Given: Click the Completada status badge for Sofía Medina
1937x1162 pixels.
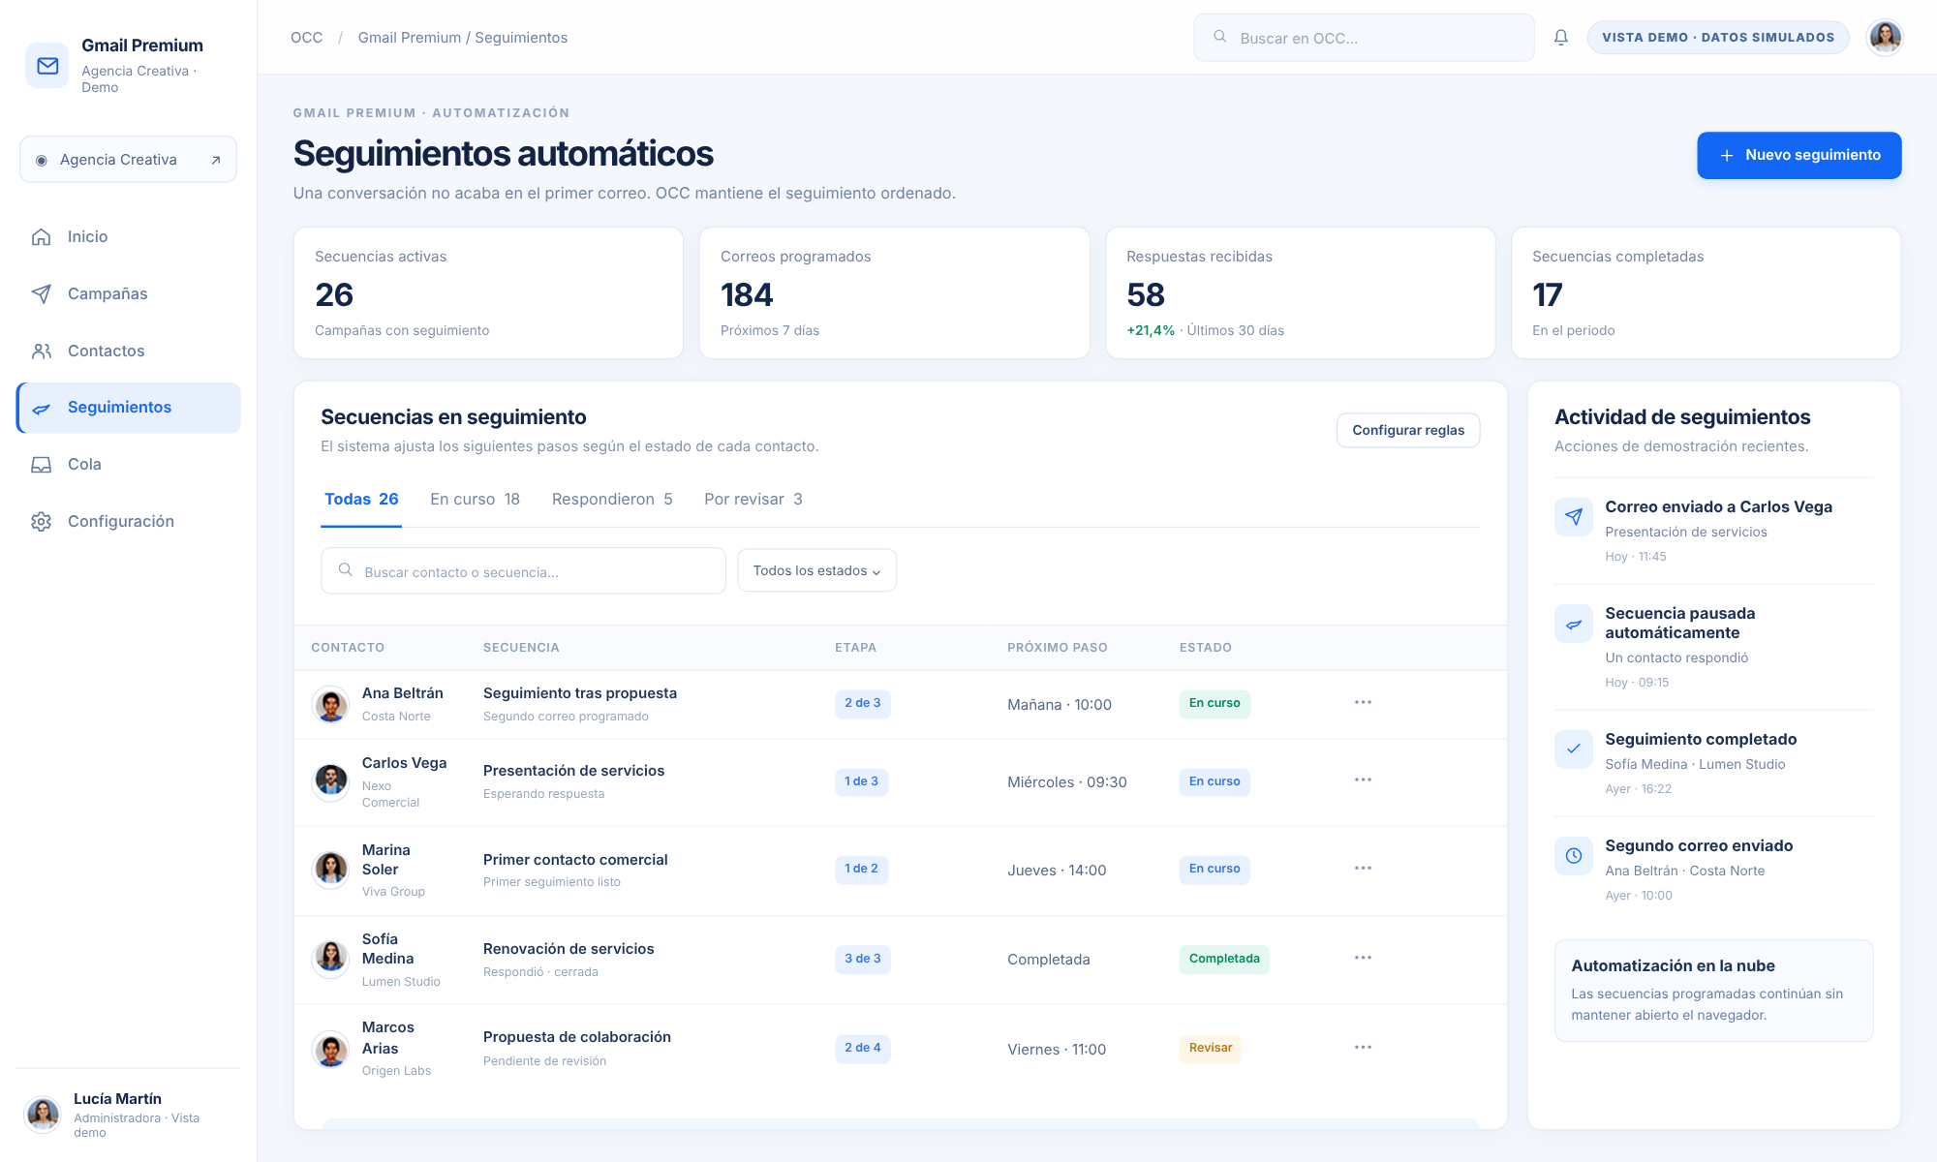Looking at the screenshot, I should pos(1224,959).
